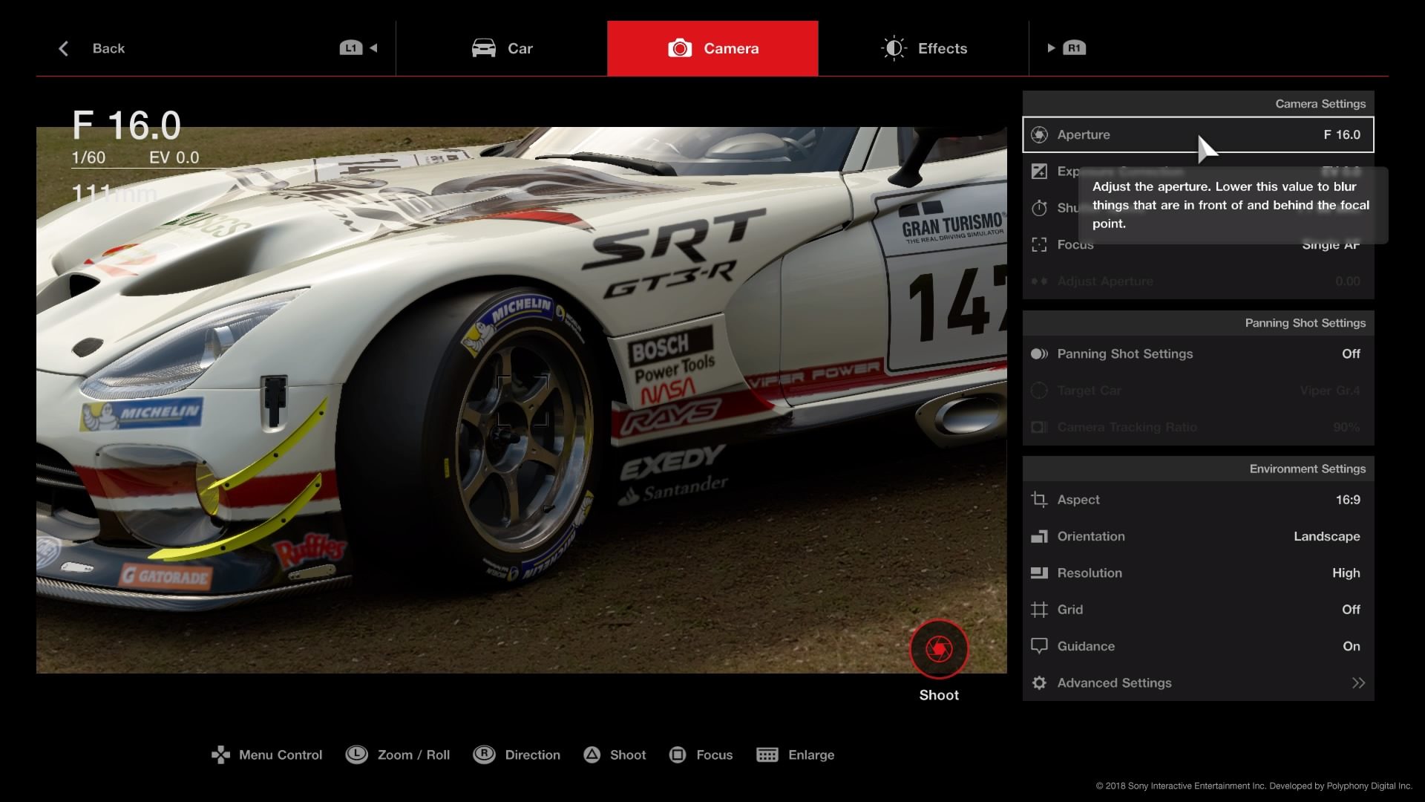Click the Menu Control d-pad icon
The image size is (1425, 802).
point(220,754)
